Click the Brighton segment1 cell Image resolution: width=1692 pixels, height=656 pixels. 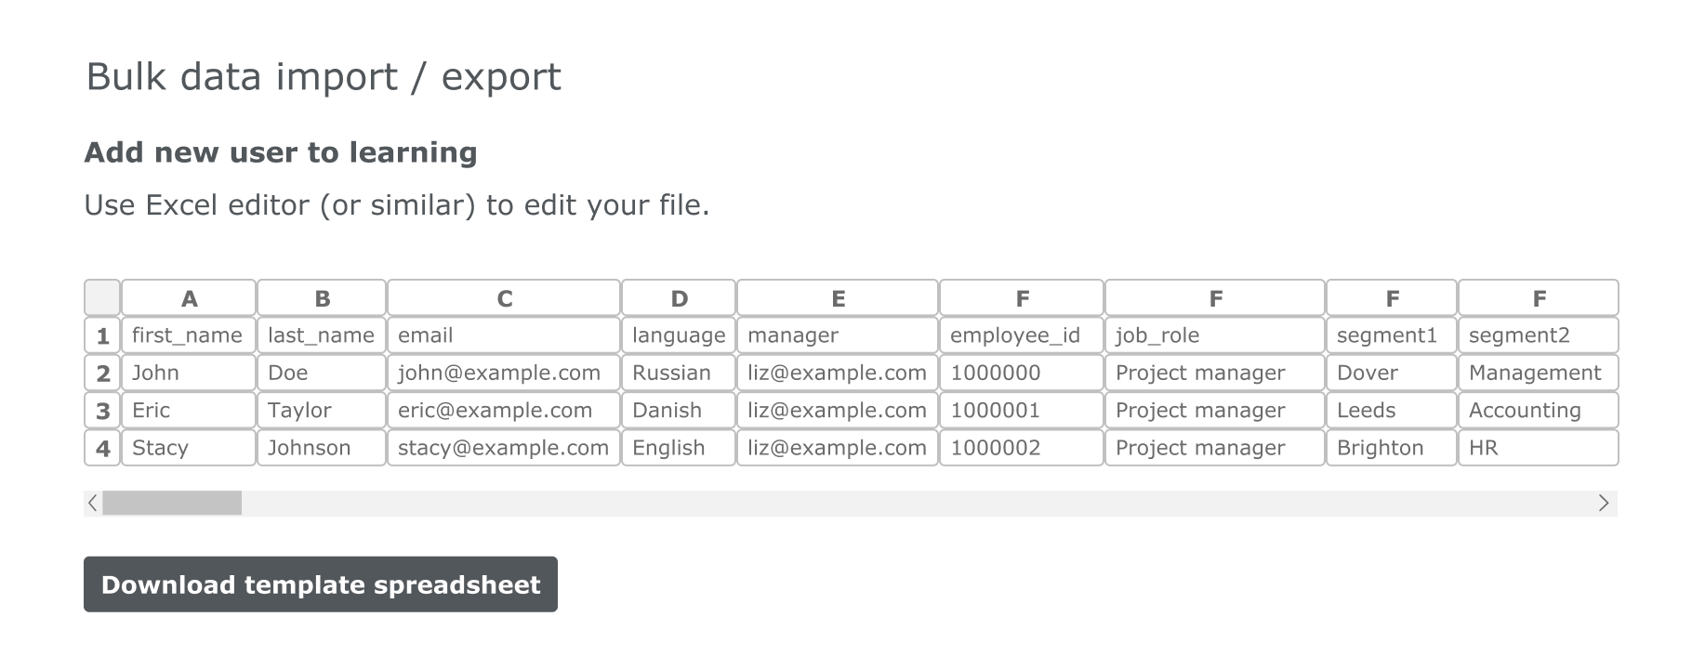[x=1391, y=448]
